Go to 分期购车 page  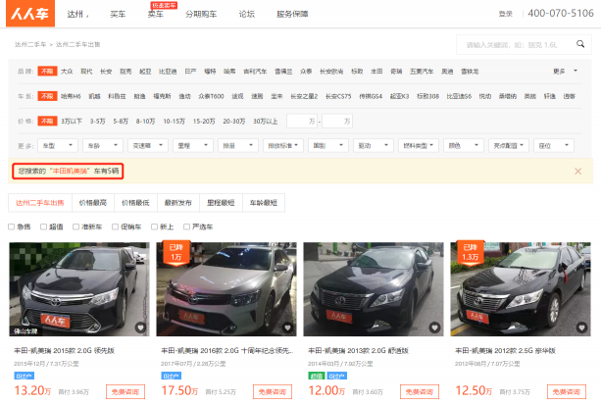[x=201, y=14]
